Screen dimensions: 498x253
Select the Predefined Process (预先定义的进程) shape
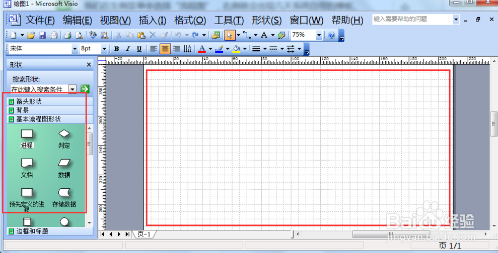[27, 199]
